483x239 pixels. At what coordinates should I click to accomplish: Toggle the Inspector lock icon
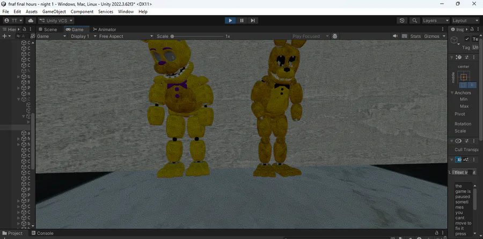tap(472, 29)
